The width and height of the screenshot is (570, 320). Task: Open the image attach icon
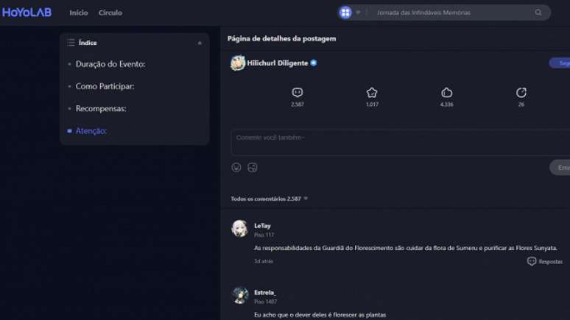pyautogui.click(x=253, y=167)
